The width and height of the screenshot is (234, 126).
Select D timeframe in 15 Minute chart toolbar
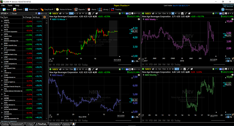(x=77, y=13)
